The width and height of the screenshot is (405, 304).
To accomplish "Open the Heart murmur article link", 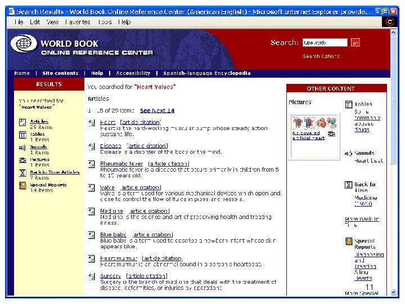I will click(119, 258).
